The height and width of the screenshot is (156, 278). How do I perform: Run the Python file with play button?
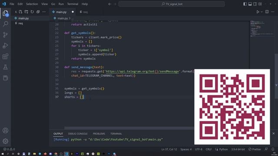click(258, 12)
